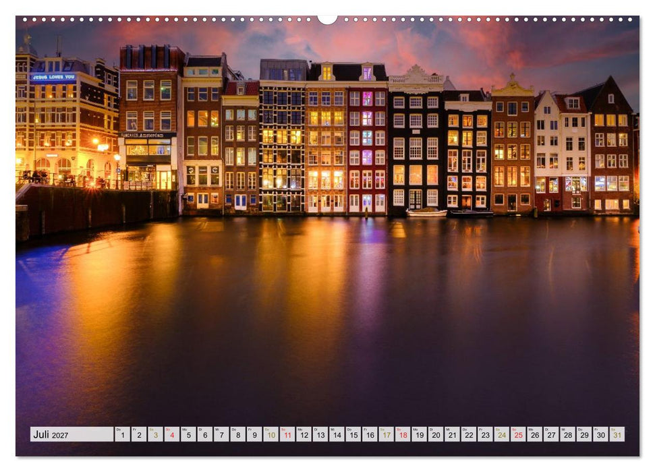The height and width of the screenshot is (472, 655).
Task: Pick day 21 in the date strip
Action: click(x=453, y=434)
